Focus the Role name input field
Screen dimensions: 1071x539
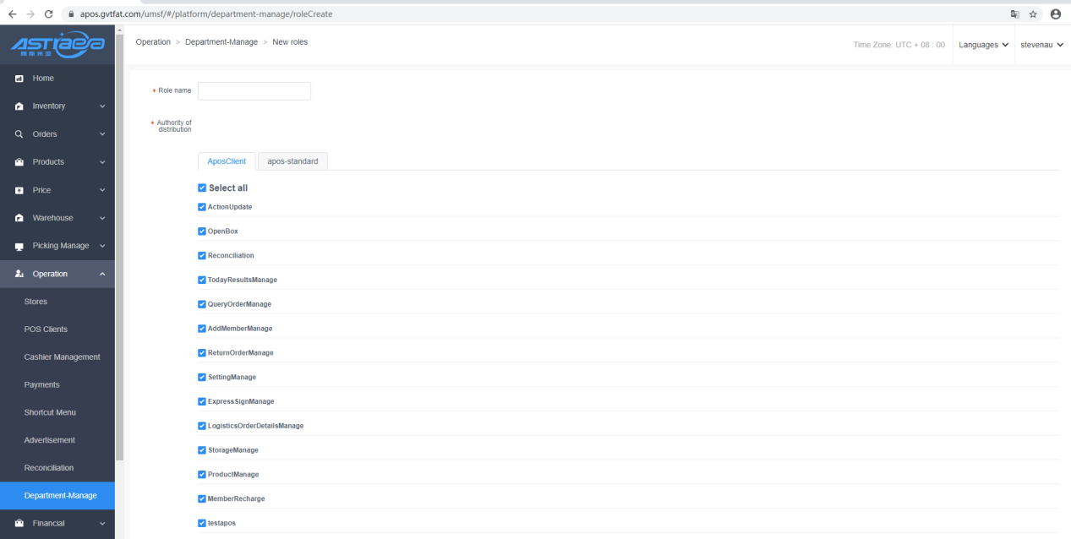click(254, 90)
